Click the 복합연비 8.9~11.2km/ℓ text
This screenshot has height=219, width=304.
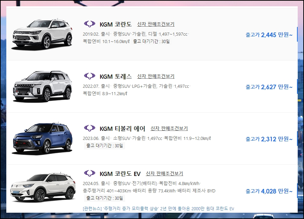(105, 93)
